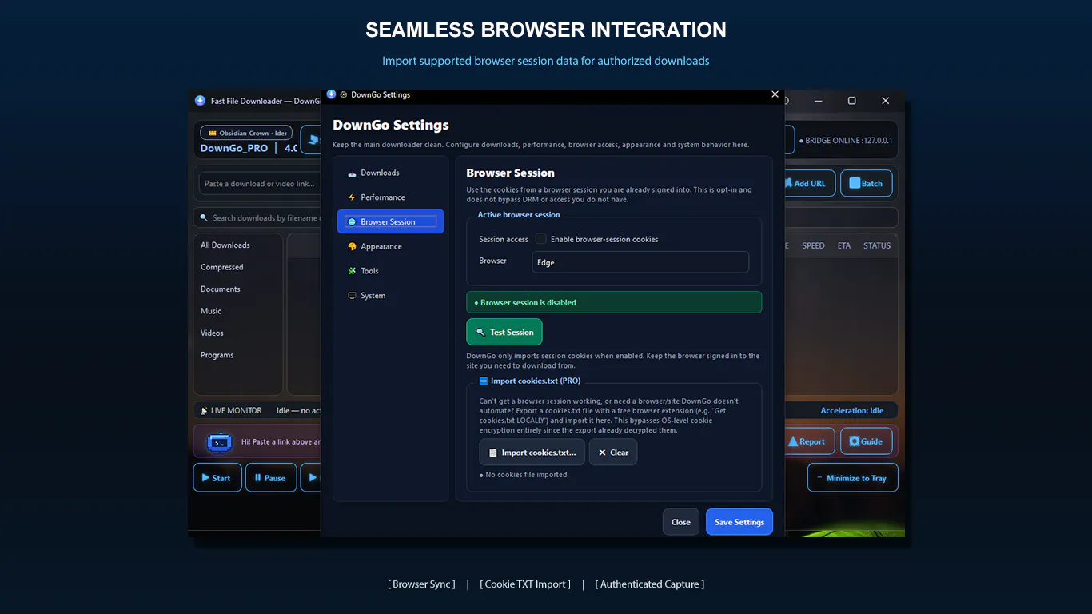Click Minimize to Tray in main window
This screenshot has height=614, width=1092.
[x=853, y=478]
